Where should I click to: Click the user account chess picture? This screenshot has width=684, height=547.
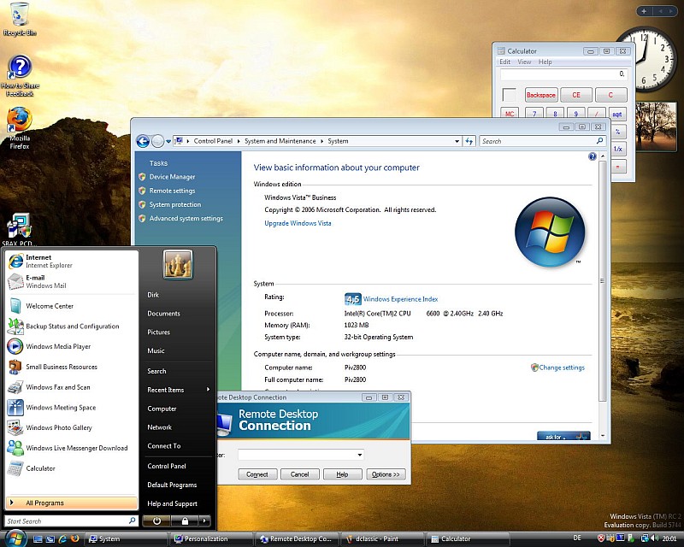pyautogui.click(x=178, y=264)
